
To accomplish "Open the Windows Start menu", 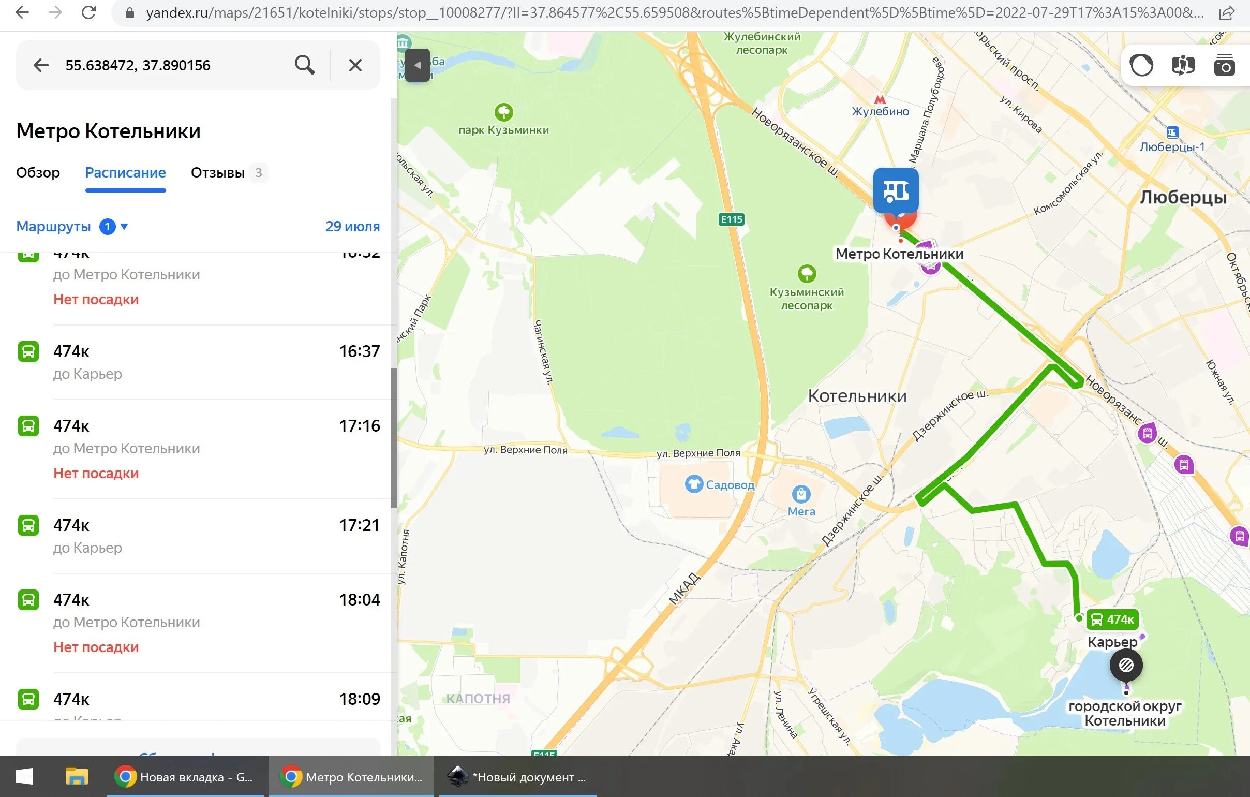I will pyautogui.click(x=24, y=777).
